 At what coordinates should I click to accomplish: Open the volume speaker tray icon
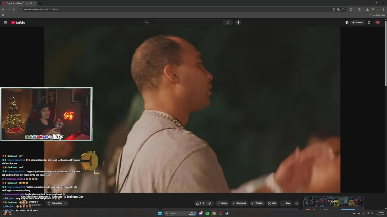click(372, 213)
